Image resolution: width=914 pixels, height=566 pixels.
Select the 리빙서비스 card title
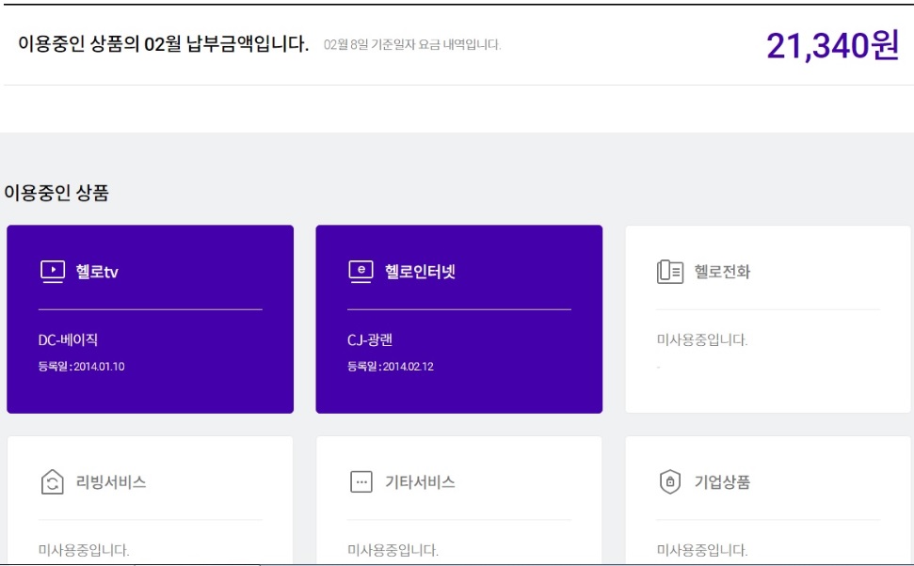(110, 482)
